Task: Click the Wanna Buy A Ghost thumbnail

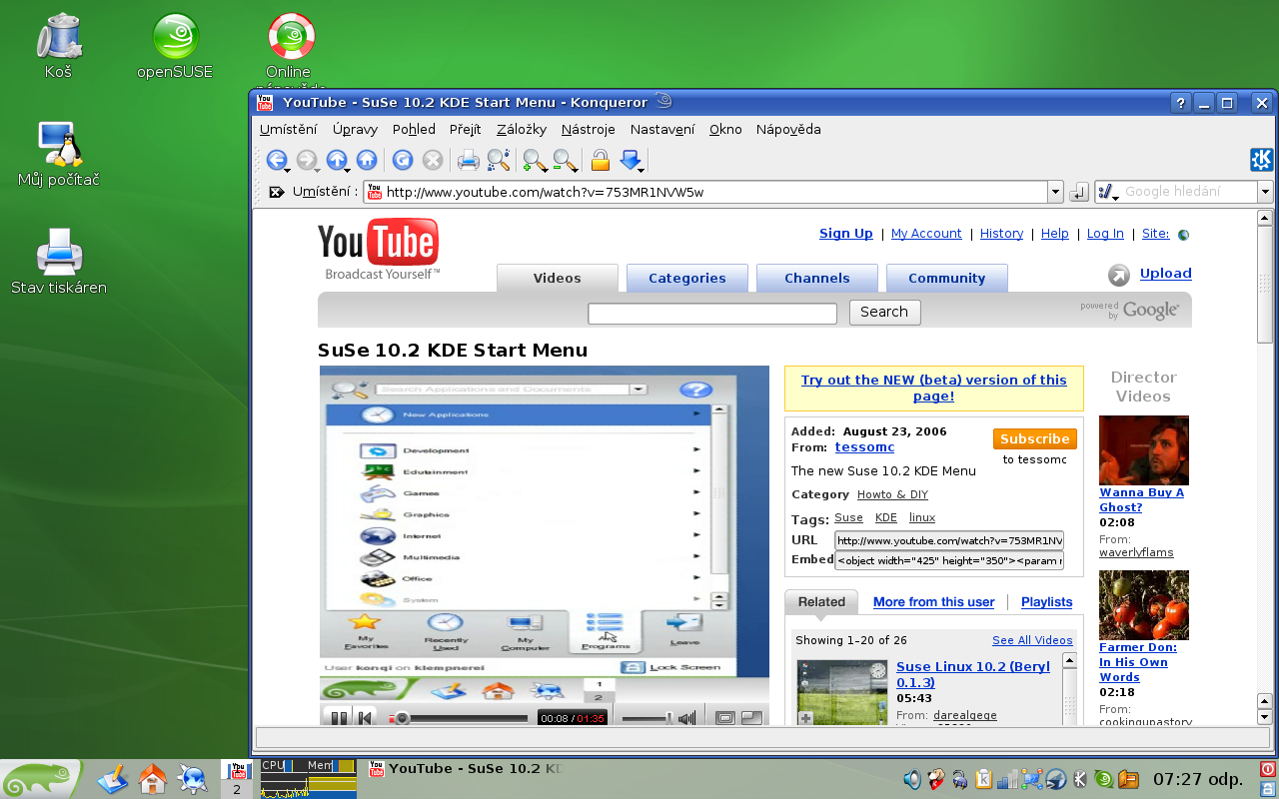Action: (x=1144, y=450)
